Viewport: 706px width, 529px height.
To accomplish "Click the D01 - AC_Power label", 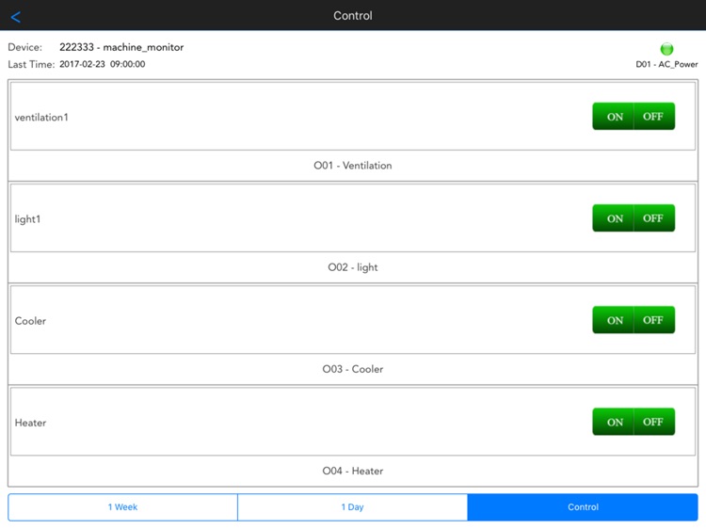I will click(666, 64).
